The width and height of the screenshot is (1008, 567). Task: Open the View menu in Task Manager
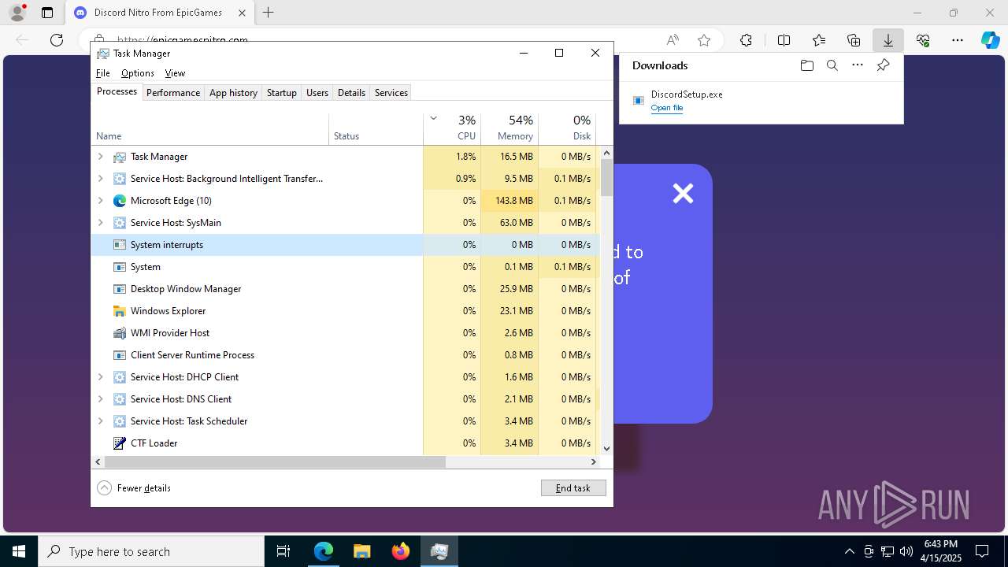(175, 73)
